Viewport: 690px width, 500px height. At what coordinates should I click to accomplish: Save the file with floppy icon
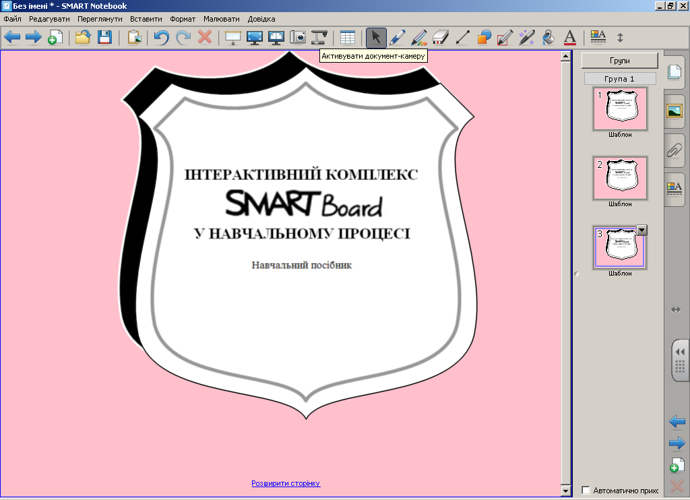point(104,38)
